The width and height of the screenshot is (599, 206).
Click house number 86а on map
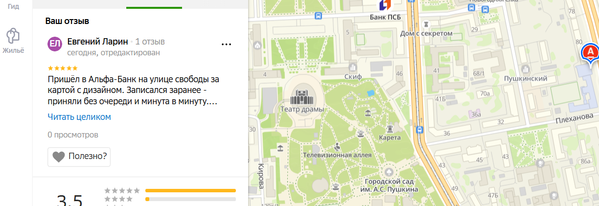tap(585, 161)
